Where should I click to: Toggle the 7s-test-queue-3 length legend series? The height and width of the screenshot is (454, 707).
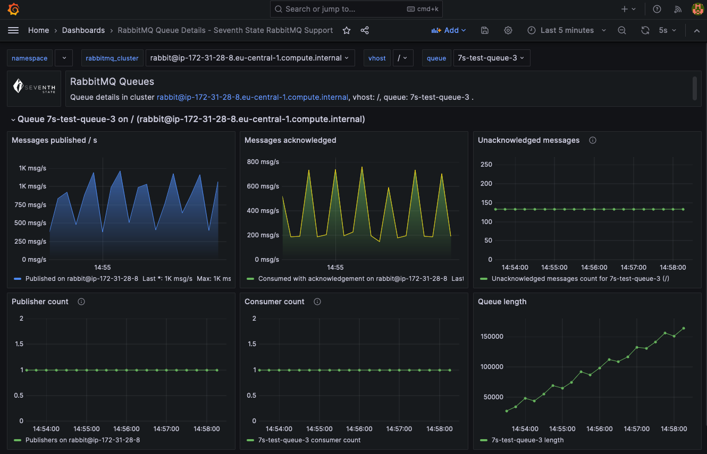point(527,440)
